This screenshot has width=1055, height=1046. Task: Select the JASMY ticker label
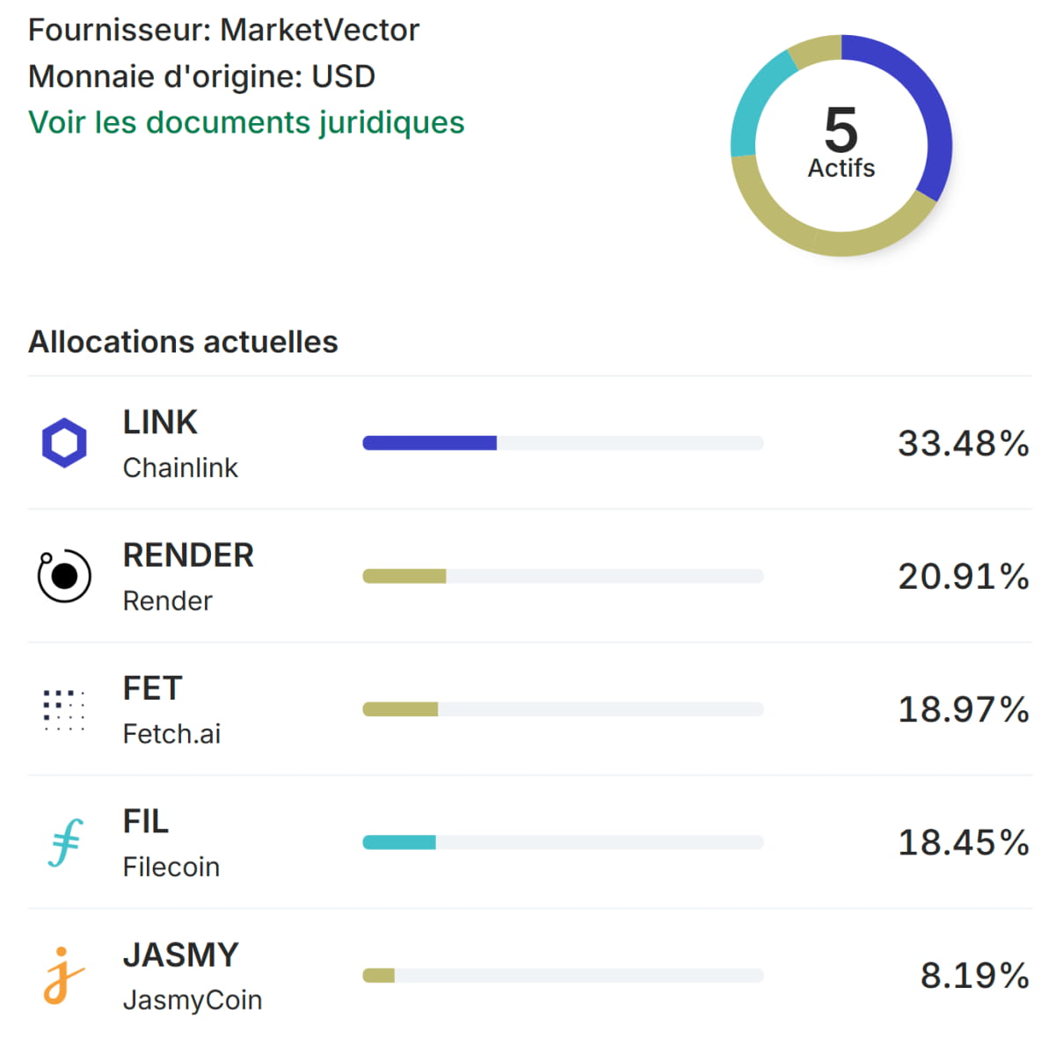point(180,955)
